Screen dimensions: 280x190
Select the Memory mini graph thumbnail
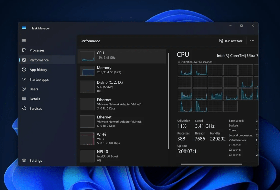click(87, 71)
